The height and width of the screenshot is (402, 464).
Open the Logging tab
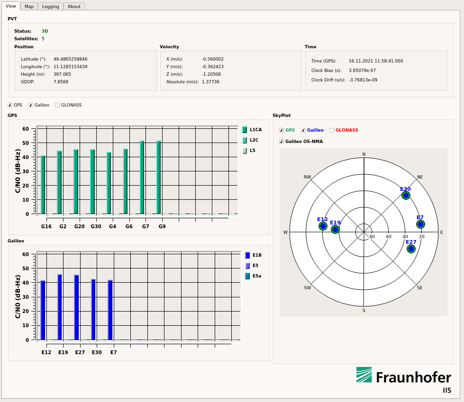tap(50, 6)
